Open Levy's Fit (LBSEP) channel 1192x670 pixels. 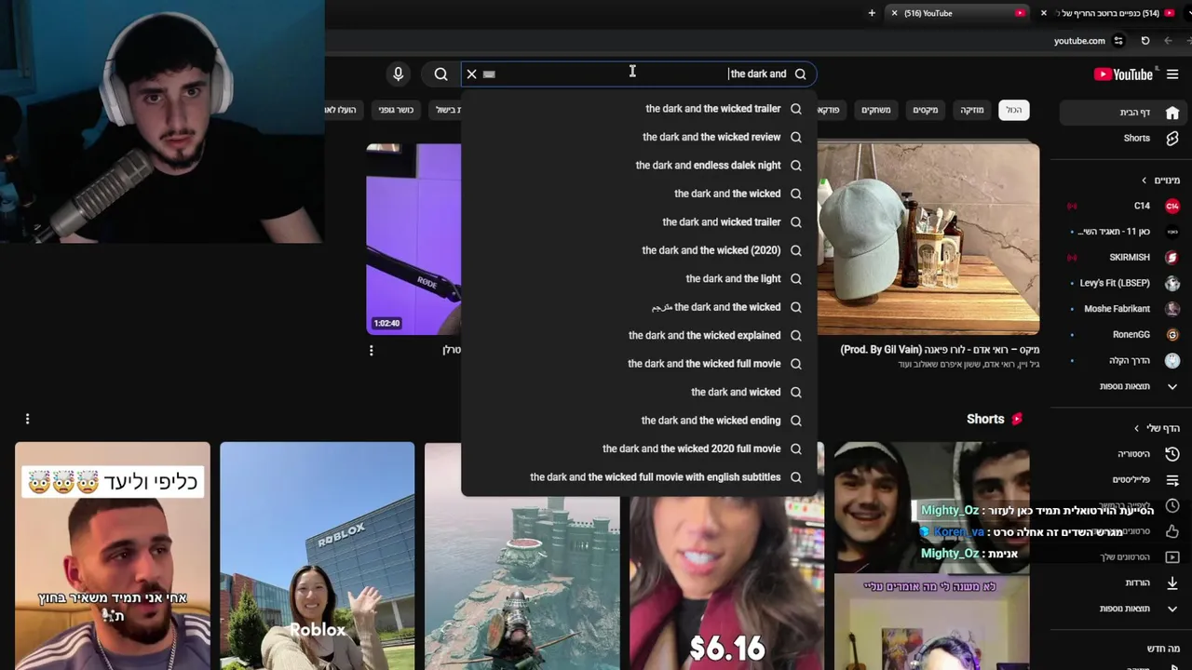1122,283
